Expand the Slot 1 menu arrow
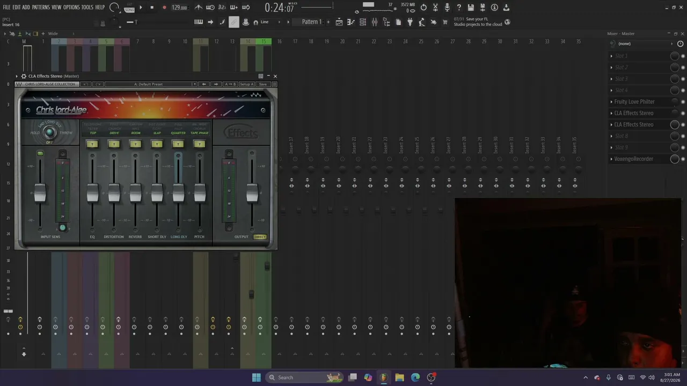The image size is (687, 386). coord(611,56)
